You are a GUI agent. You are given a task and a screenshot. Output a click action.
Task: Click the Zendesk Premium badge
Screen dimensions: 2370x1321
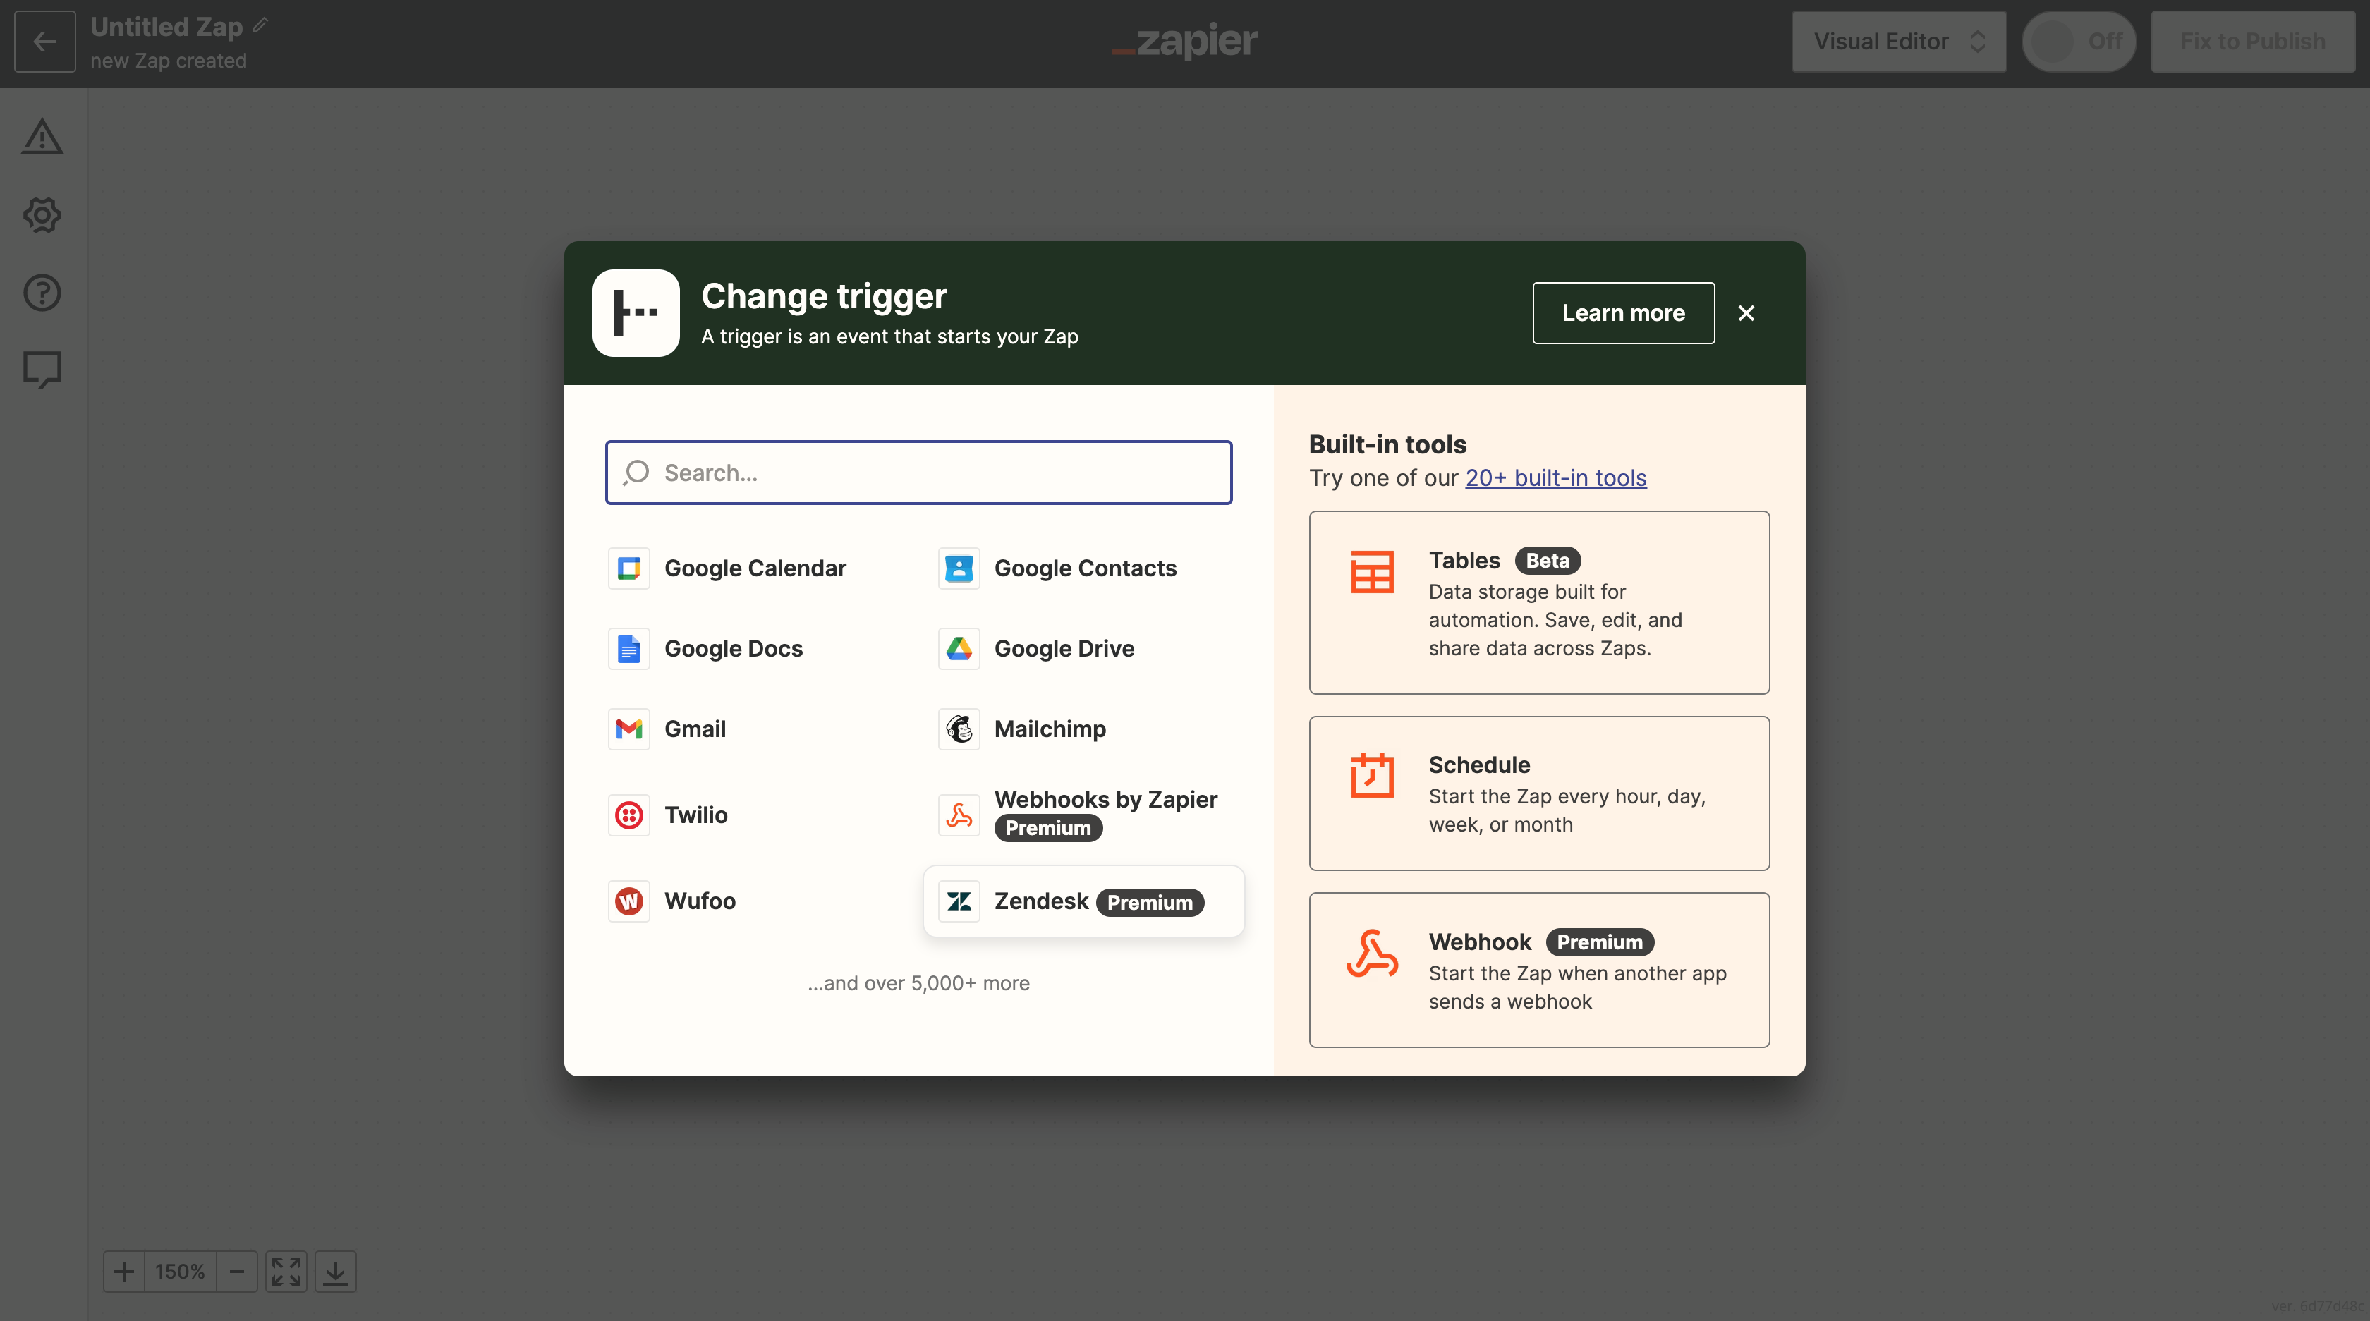point(1150,903)
